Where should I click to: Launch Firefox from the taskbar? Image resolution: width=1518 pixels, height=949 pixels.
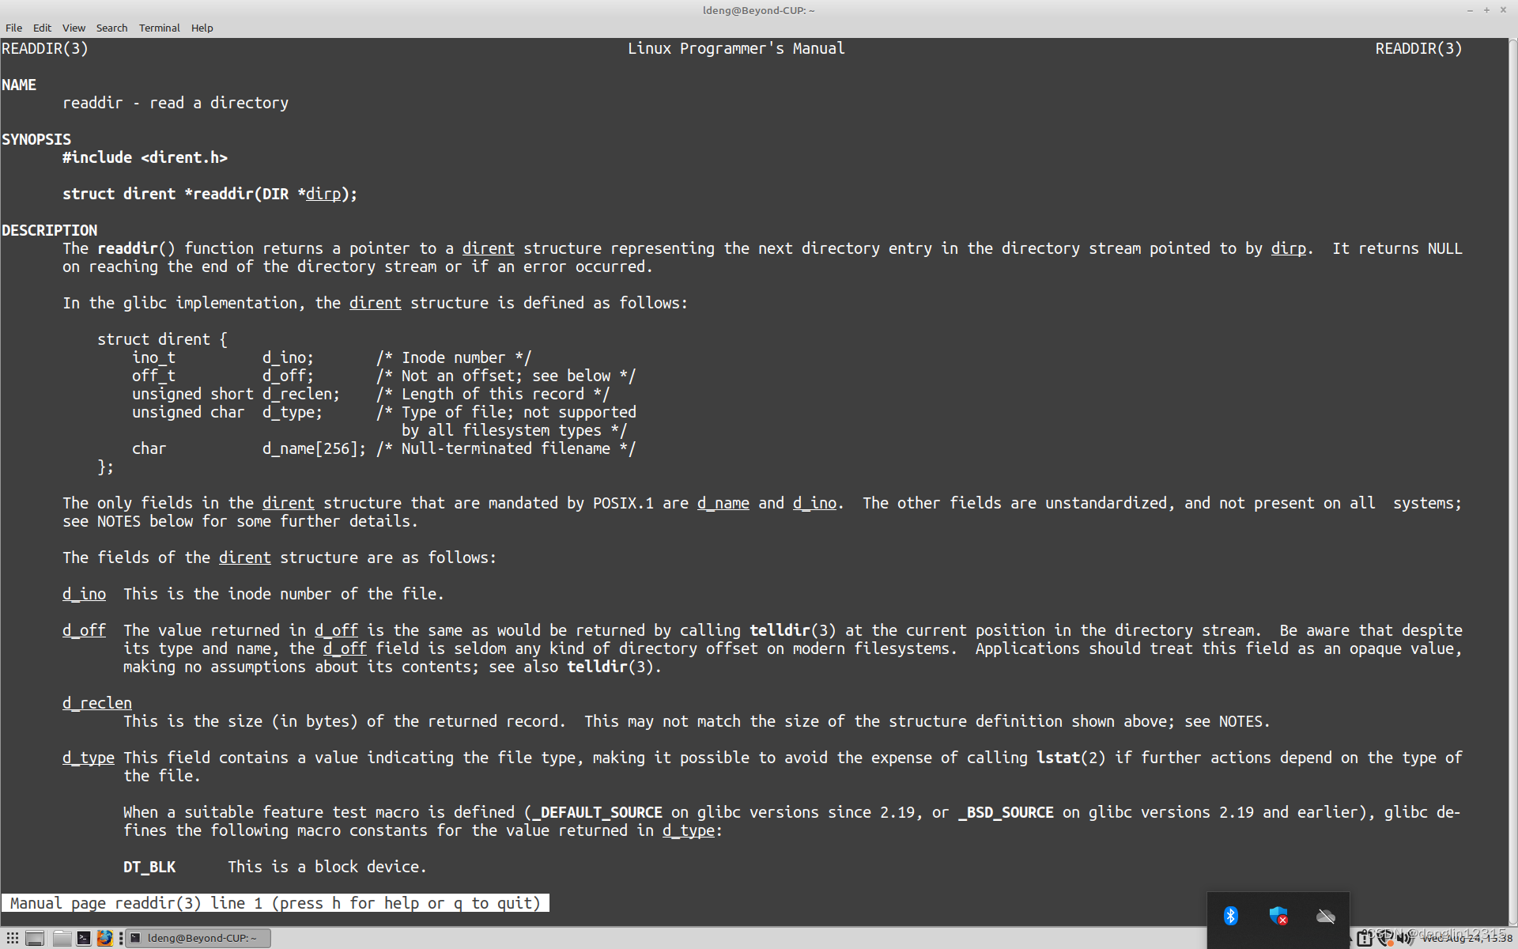(104, 938)
